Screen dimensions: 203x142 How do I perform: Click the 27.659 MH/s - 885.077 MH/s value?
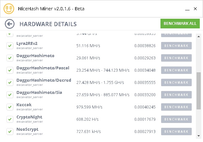(x=103, y=95)
